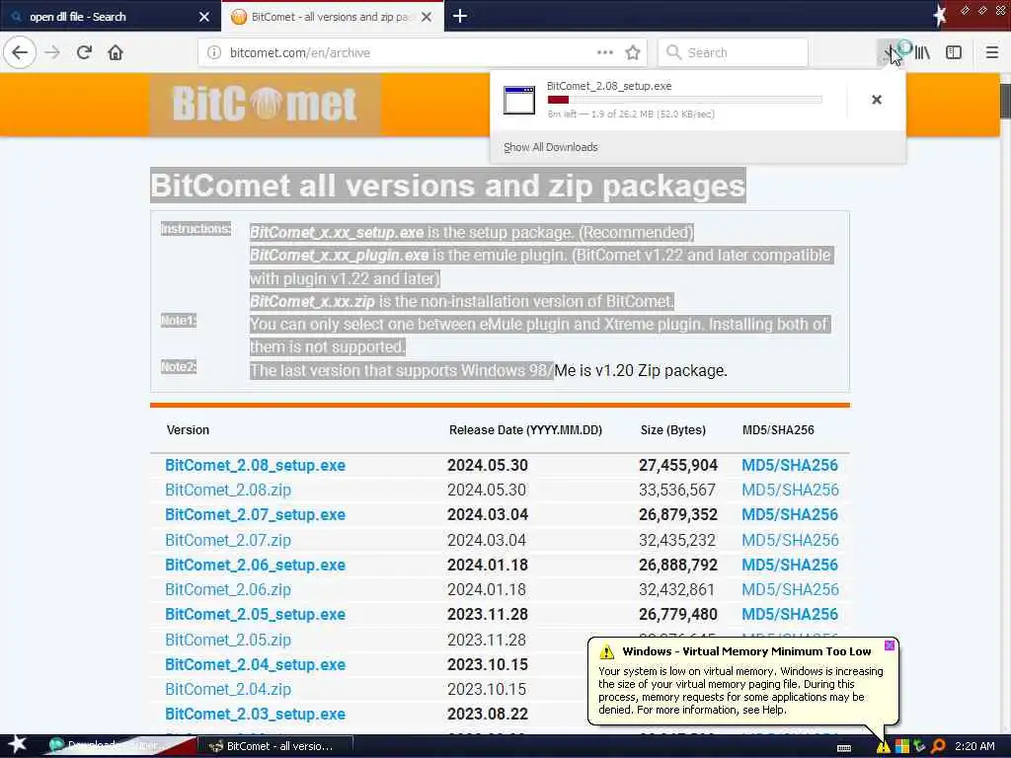The height and width of the screenshot is (758, 1011).
Task: Download BitComet_2.05.zip link
Action: coord(228,640)
